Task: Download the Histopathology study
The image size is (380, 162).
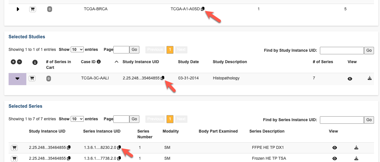Action: (369, 78)
